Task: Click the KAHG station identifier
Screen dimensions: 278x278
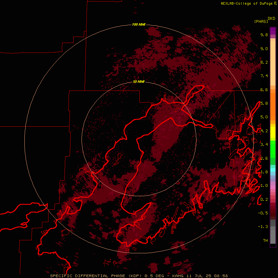Action: click(x=178, y=276)
